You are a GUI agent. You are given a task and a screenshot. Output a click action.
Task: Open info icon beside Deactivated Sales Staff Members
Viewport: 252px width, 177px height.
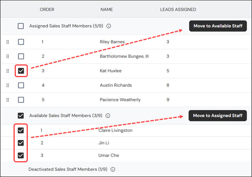click(113, 169)
